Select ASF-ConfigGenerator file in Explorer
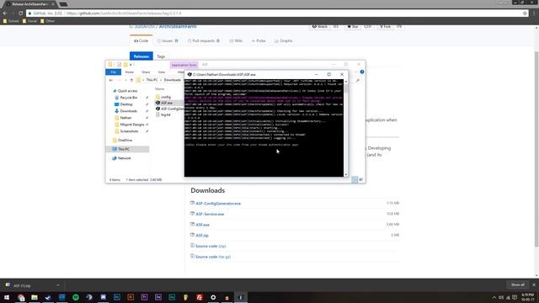The height and width of the screenshot is (303, 539). pos(170,109)
